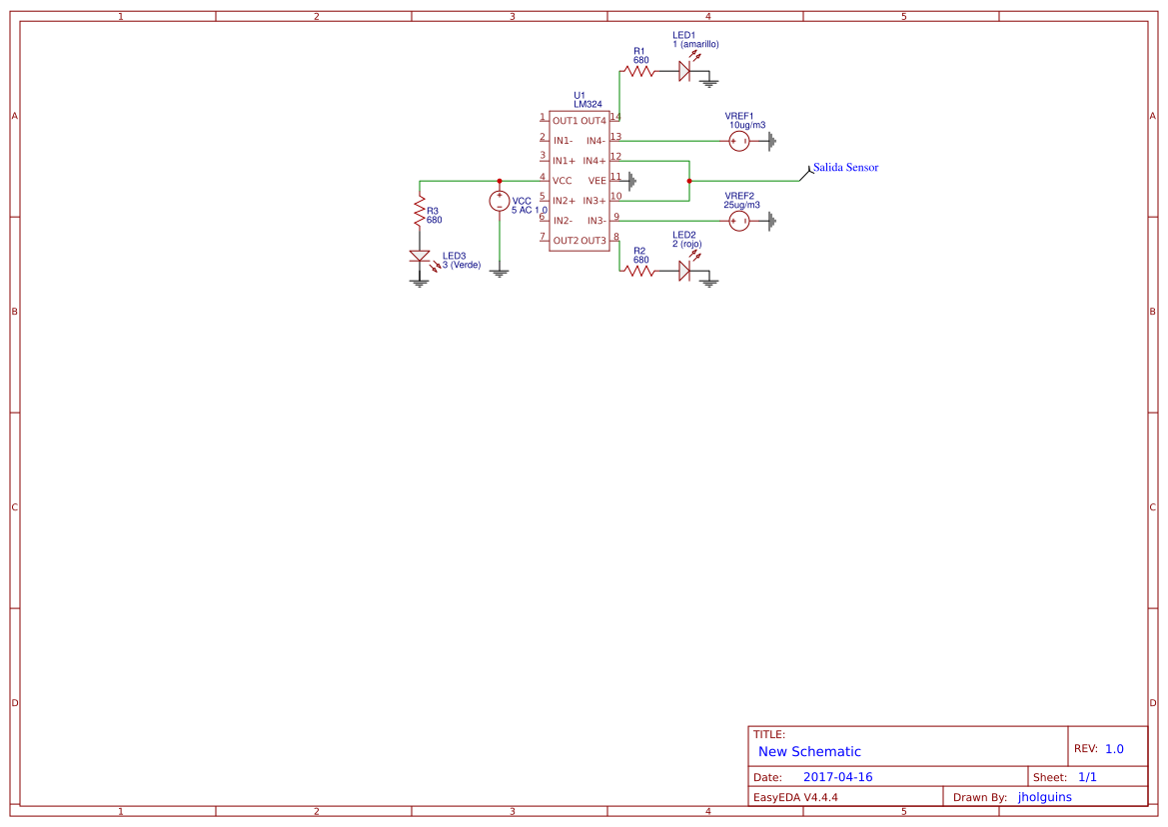Click the ground symbol at VEE pin 11
Screen dimensions: 1168x827
(x=631, y=181)
